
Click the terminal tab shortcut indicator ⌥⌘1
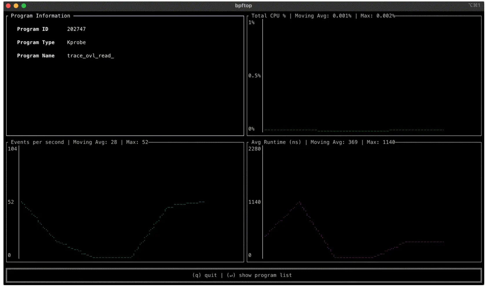click(x=474, y=5)
